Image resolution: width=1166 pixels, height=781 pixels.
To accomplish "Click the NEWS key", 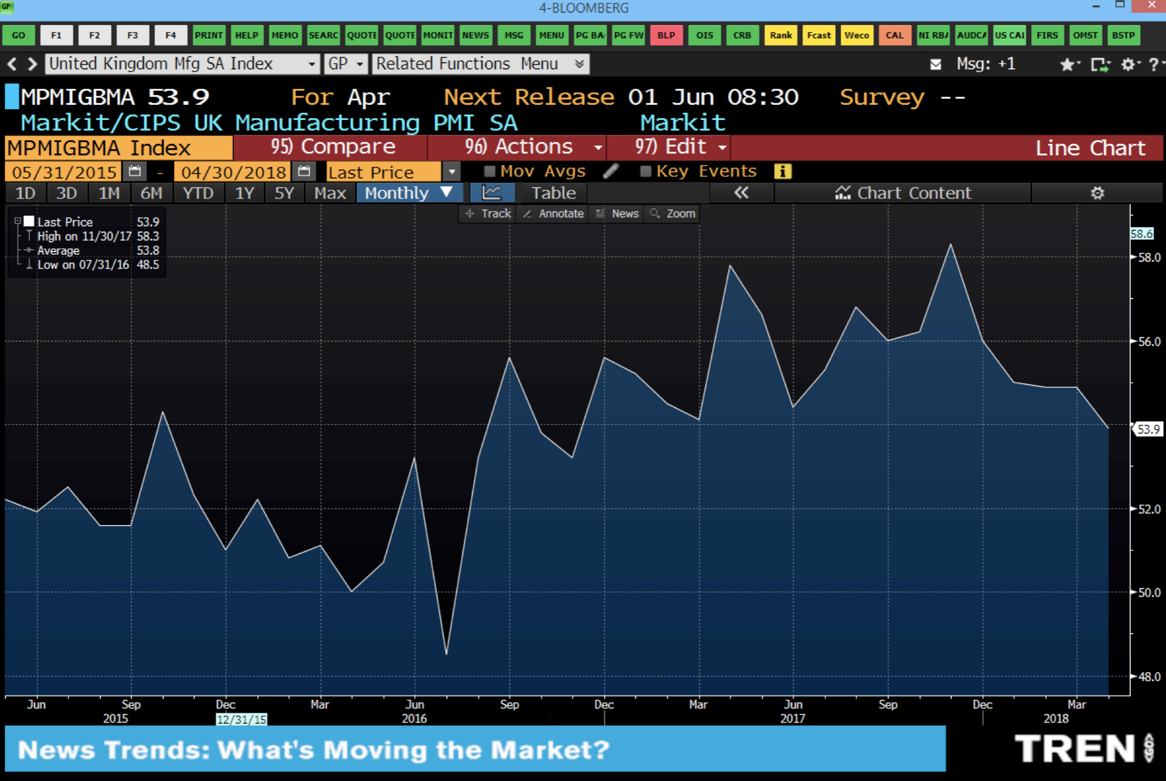I will click(x=475, y=35).
